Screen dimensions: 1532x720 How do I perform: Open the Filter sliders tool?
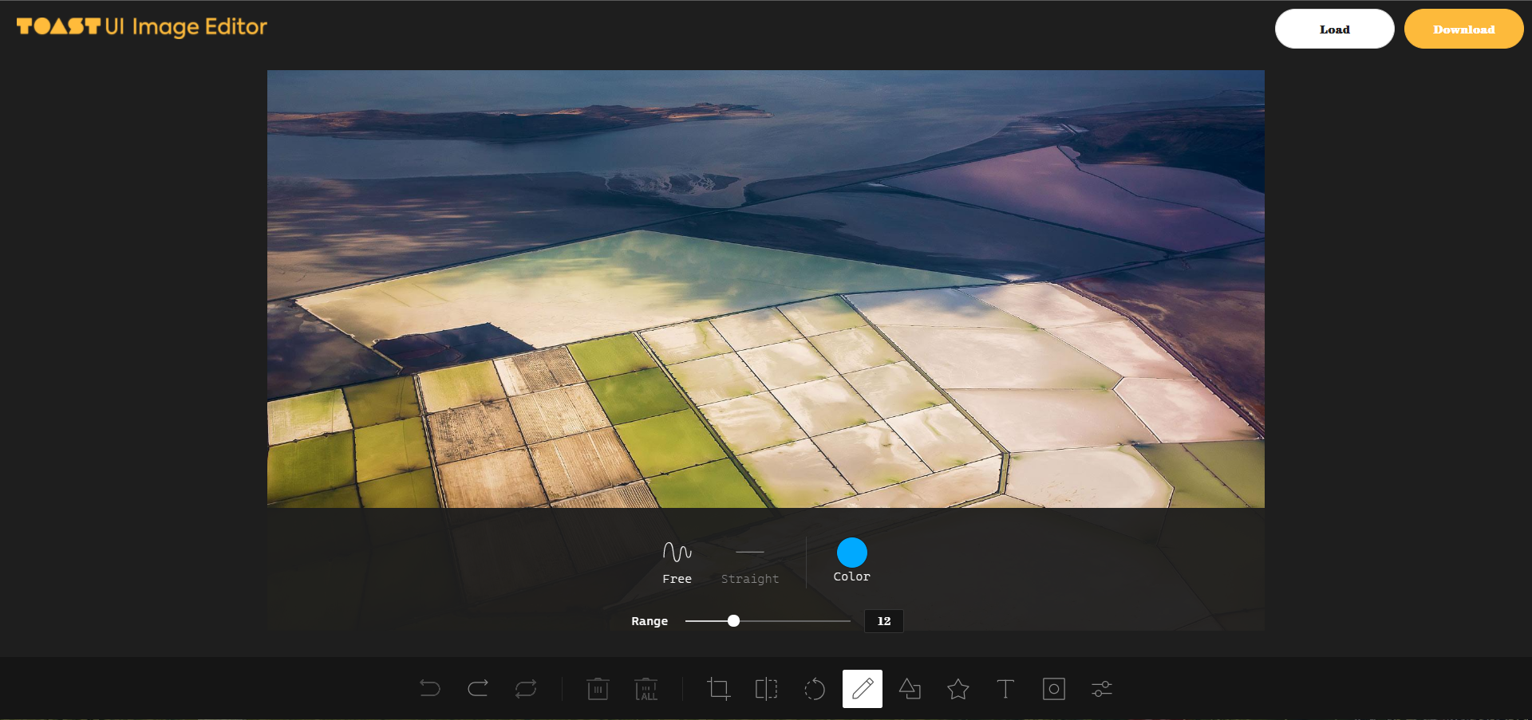[x=1102, y=689]
